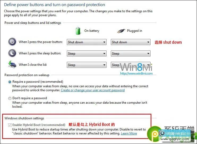The width and height of the screenshot is (197, 144).
Task: Click the power button icon
Action: point(12,42)
